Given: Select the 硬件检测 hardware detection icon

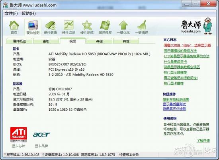Looking at the screenshot, I should point(33,27).
